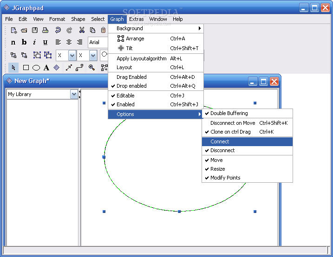The image size is (333, 257).
Task: Collapse library pane with the left splitter arrow
Action: [79, 91]
